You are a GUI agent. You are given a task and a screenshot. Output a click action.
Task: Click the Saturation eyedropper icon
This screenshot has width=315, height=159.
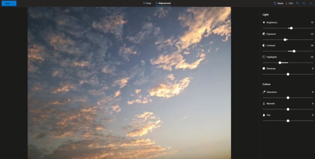click(264, 92)
